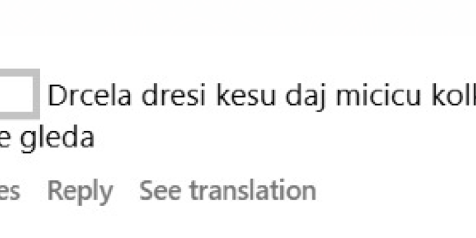Click the letter "g" in "gleda"
The width and height of the screenshot is (476, 238).
click(x=27, y=140)
